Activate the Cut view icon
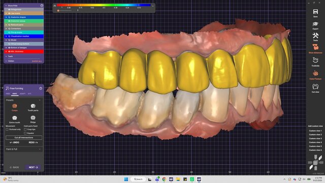 [315, 86]
